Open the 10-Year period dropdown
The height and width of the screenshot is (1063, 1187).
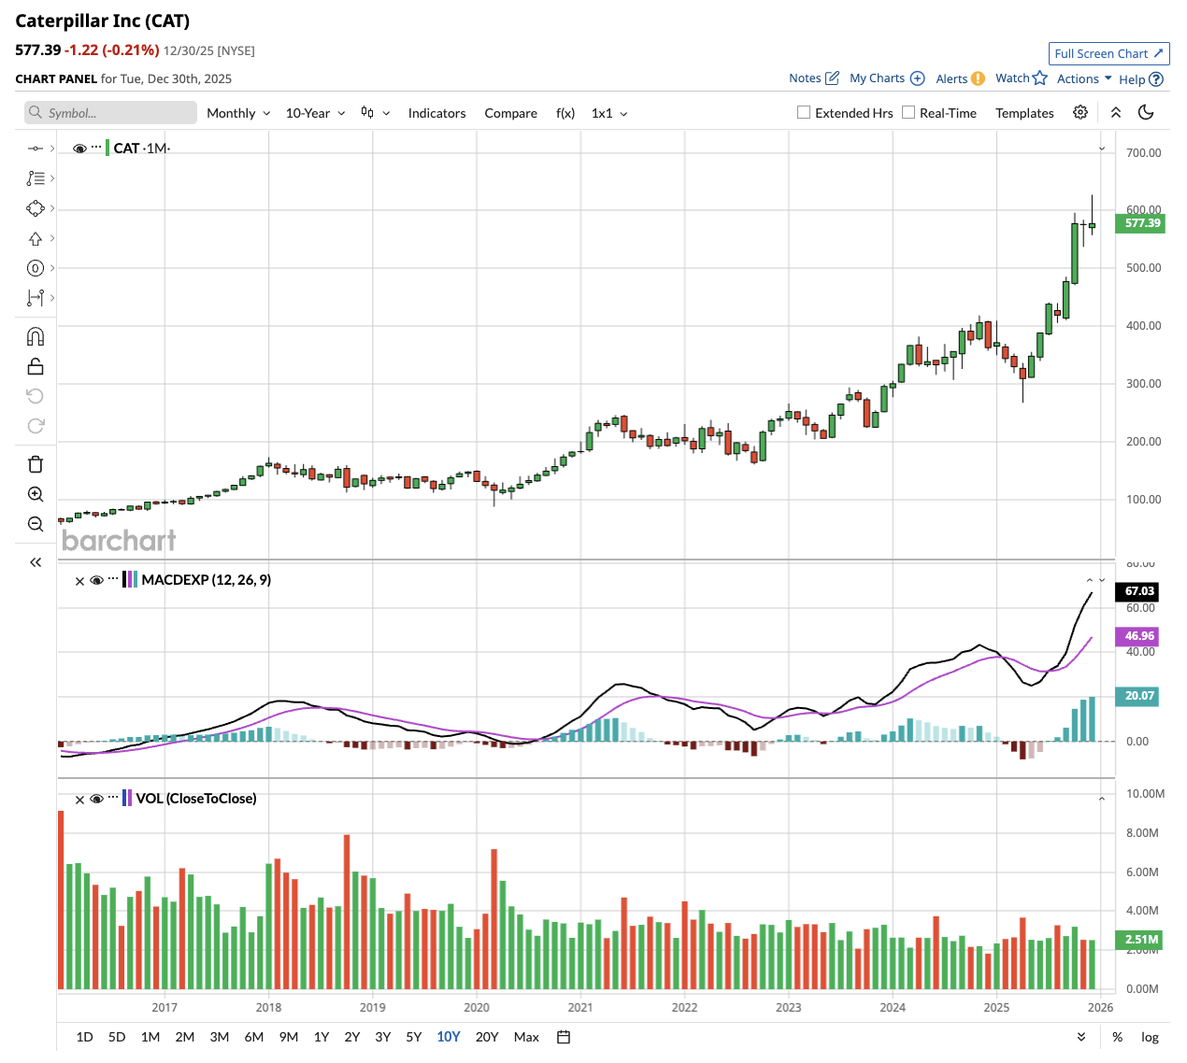(315, 113)
